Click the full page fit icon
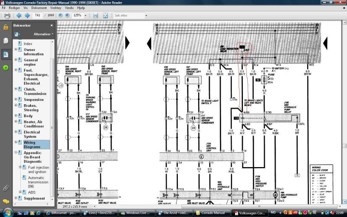 coord(105,16)
